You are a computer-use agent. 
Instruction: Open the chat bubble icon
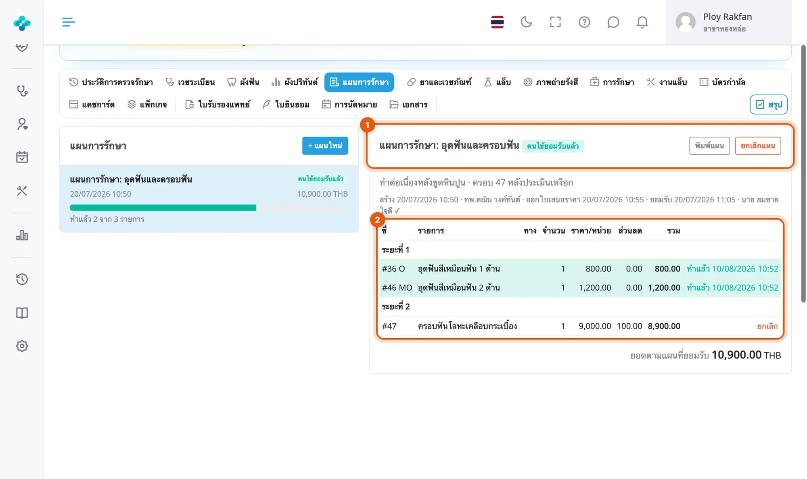click(x=613, y=22)
